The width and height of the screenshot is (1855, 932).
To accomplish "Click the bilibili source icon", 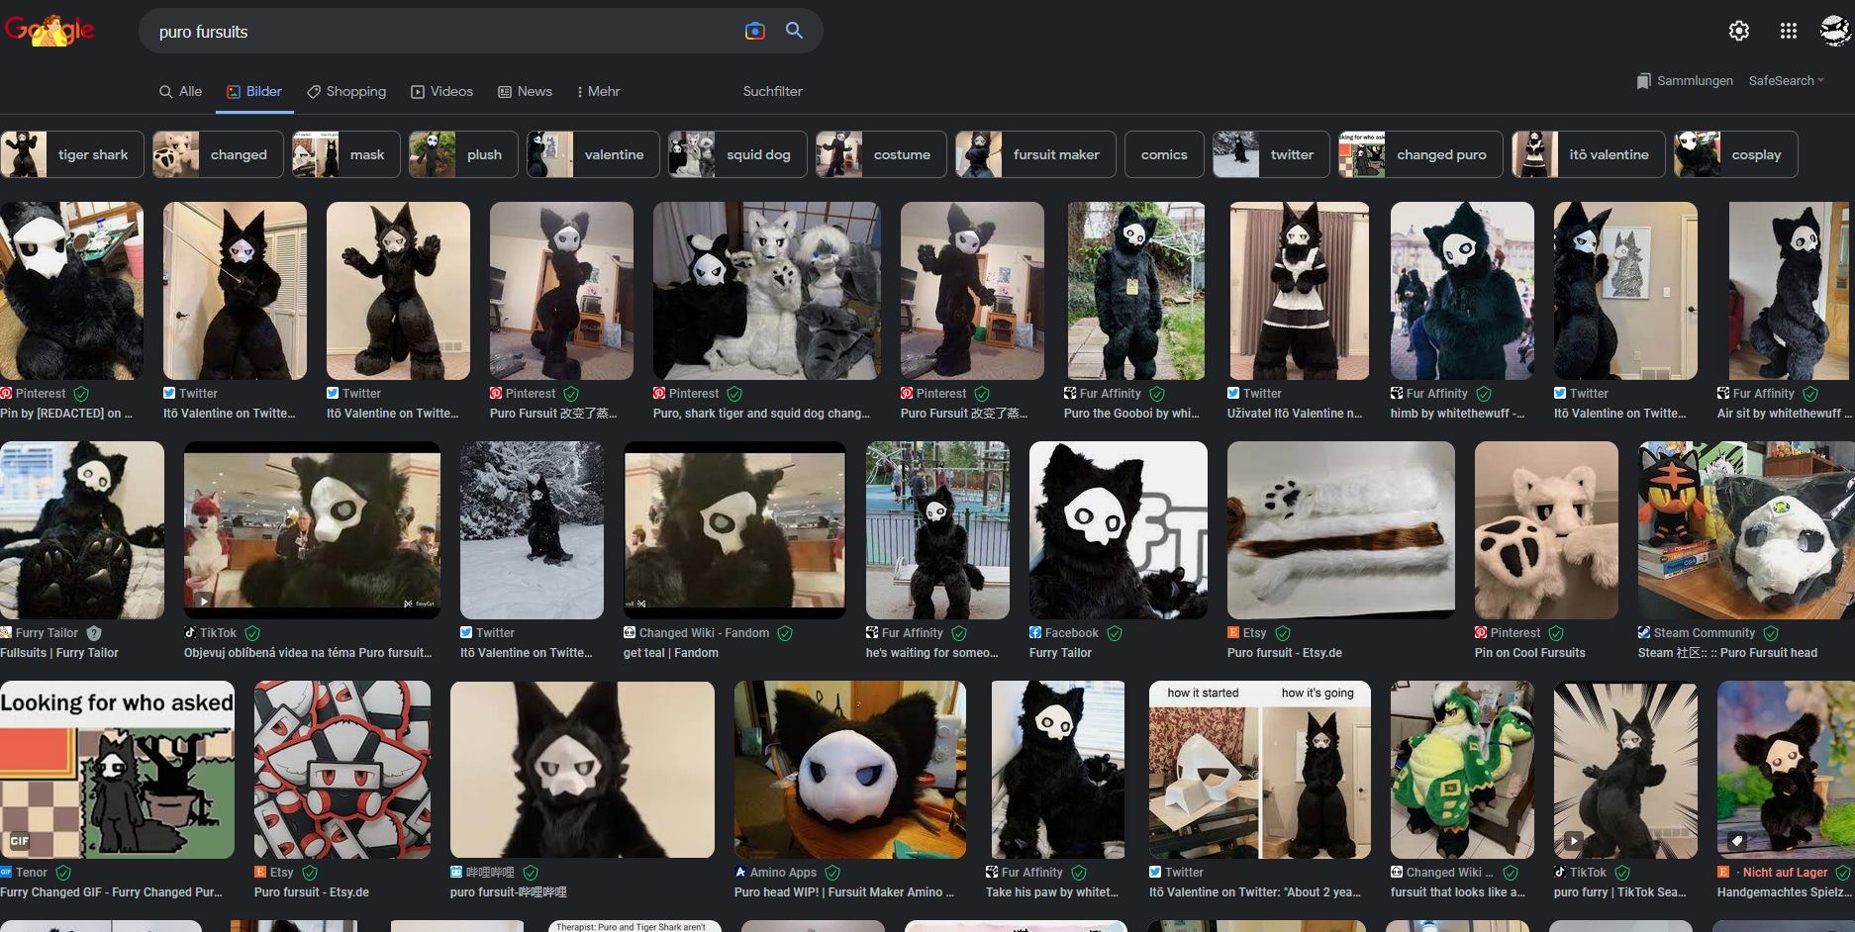I will pos(456,873).
